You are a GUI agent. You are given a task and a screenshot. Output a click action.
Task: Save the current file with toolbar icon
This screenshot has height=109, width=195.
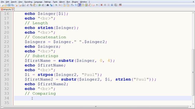(x=9, y=5)
